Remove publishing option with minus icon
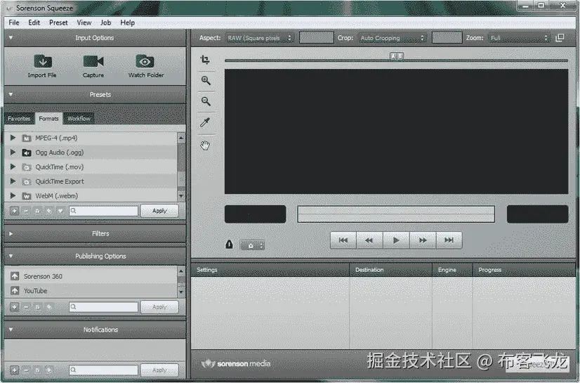The image size is (580, 383). [x=26, y=307]
